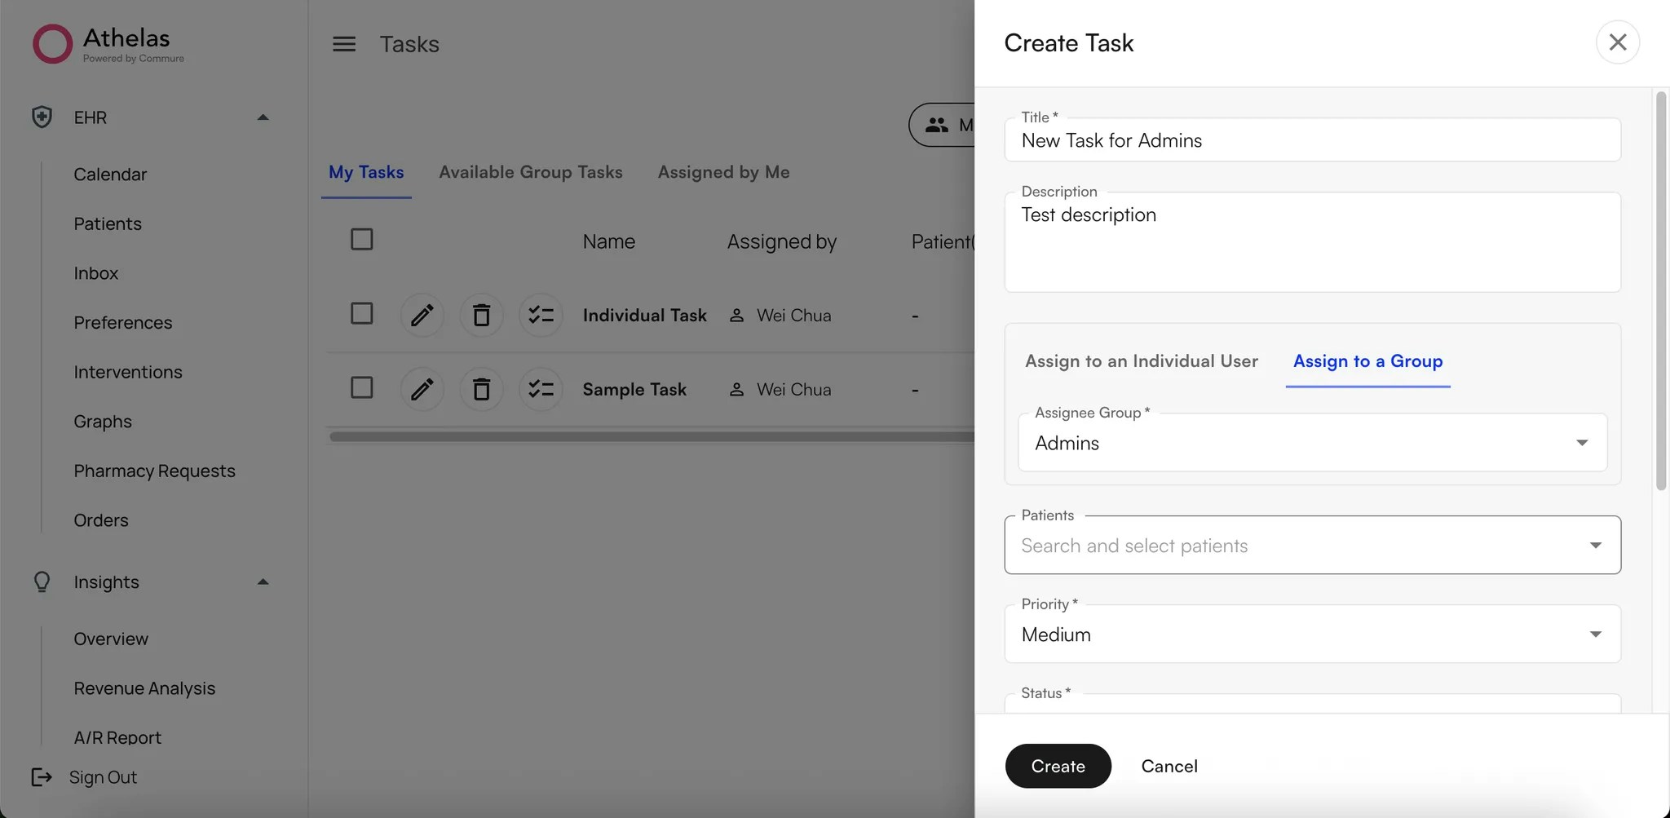
Task: Select the Assign to an Individual User tab
Action: click(1140, 361)
